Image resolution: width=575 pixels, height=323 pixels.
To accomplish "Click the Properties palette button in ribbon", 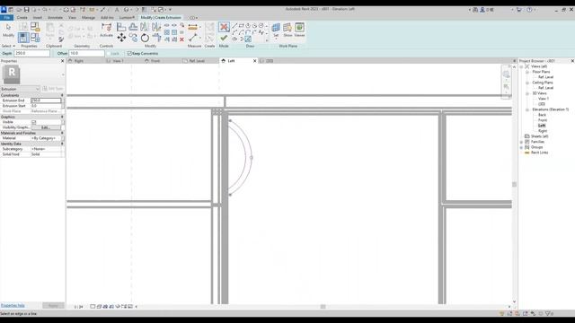I will click(23, 37).
